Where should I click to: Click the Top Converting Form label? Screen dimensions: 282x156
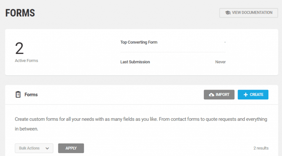point(139,42)
